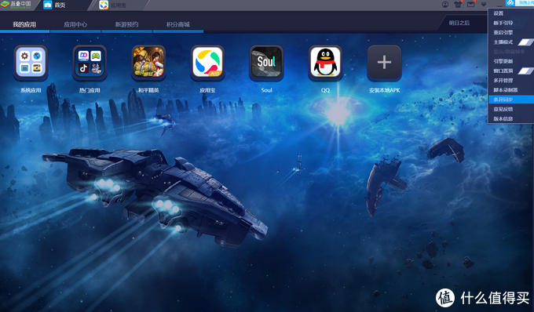Select the 积分商城 tab
This screenshot has width=534, height=312.
pyautogui.click(x=178, y=24)
